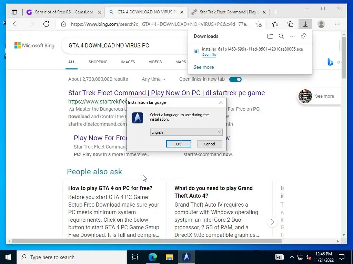Open the IMAGES results tab
Image resolution: width=353 pixels, height=264 pixels.
(x=128, y=62)
